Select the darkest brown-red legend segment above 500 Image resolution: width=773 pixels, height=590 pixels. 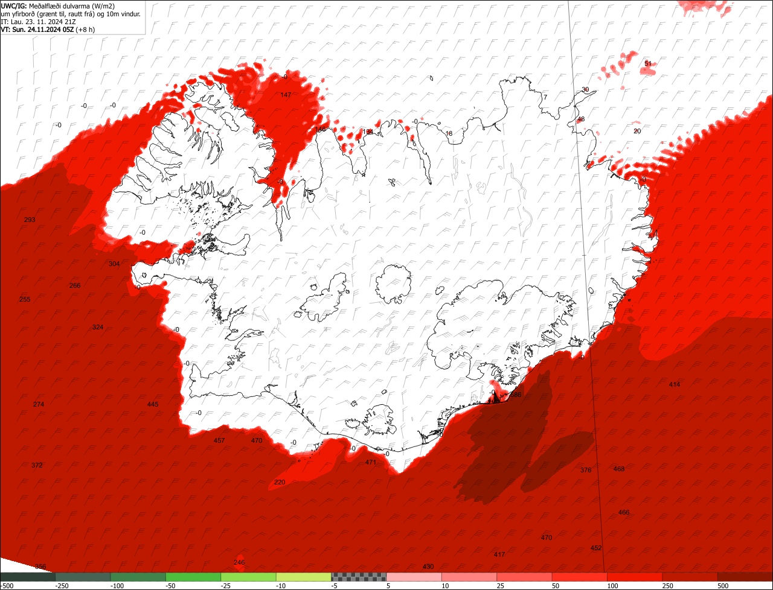745,577
